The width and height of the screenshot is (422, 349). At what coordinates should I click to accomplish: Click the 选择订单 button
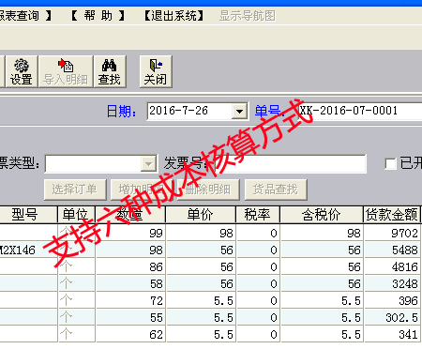(75, 190)
